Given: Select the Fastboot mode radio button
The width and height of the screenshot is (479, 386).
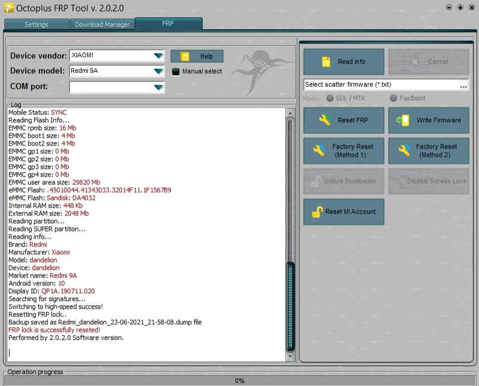Looking at the screenshot, I should [x=393, y=98].
